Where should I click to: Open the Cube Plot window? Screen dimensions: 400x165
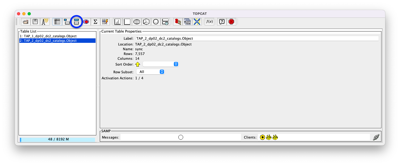146,21
